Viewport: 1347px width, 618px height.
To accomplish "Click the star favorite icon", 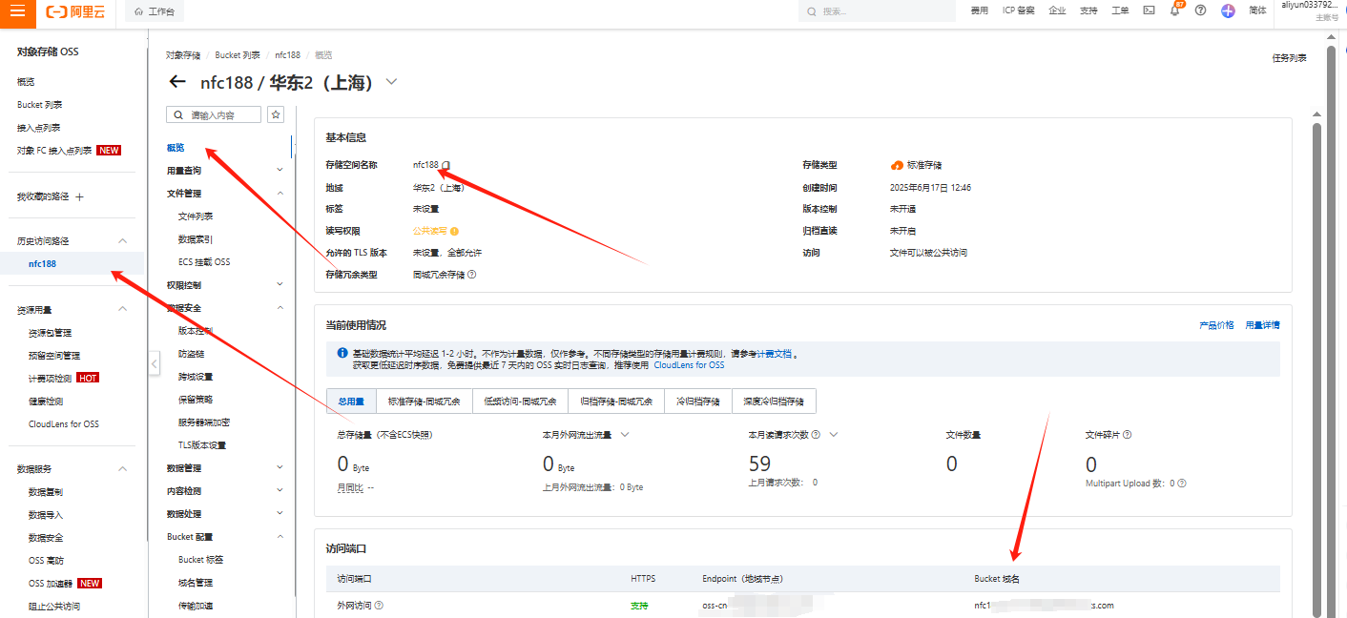I will pyautogui.click(x=276, y=114).
